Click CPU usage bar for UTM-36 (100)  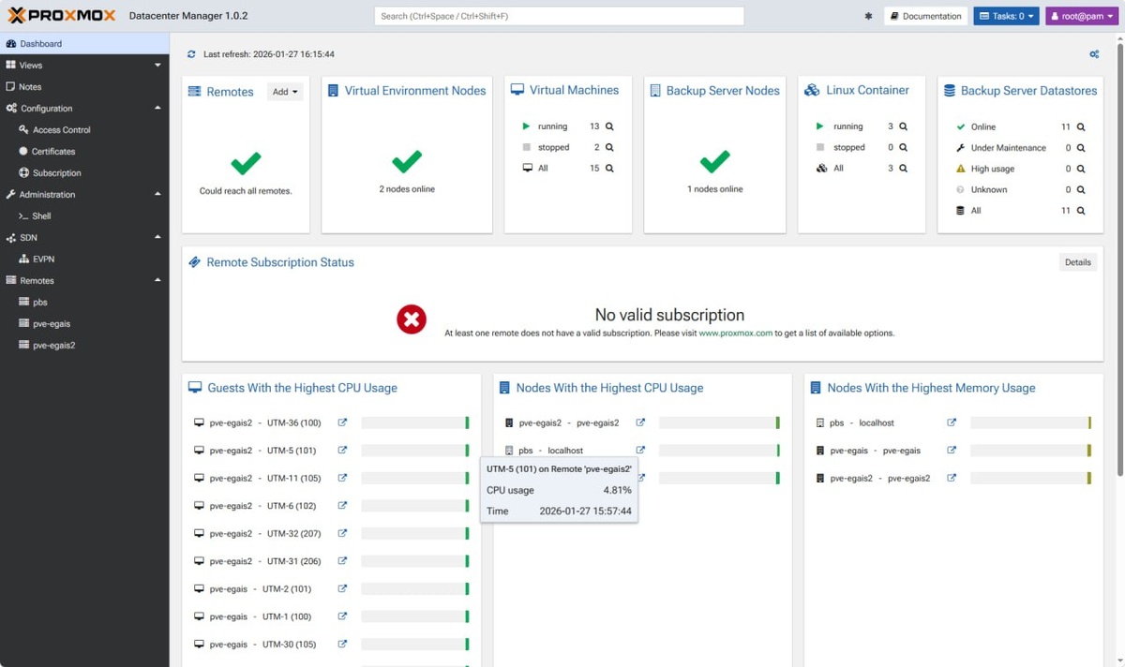coord(414,423)
